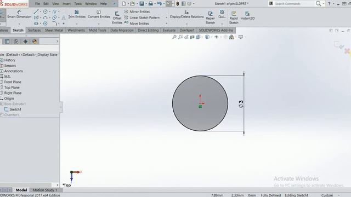Click the New document icon
Screen dimensions: 351x197
(123, 4)
